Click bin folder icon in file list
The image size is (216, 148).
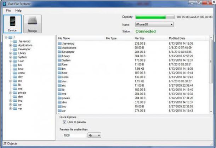(59, 69)
